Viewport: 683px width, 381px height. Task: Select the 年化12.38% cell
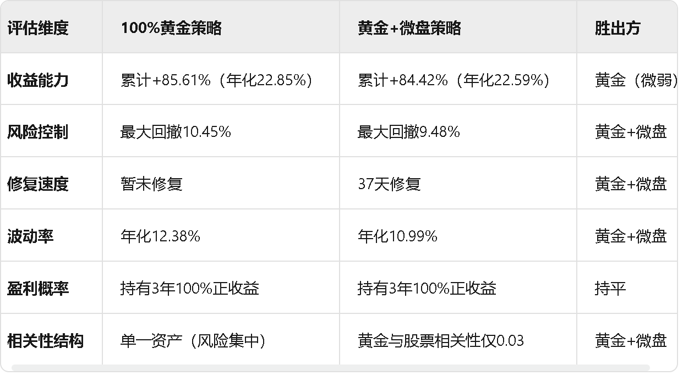221,236
